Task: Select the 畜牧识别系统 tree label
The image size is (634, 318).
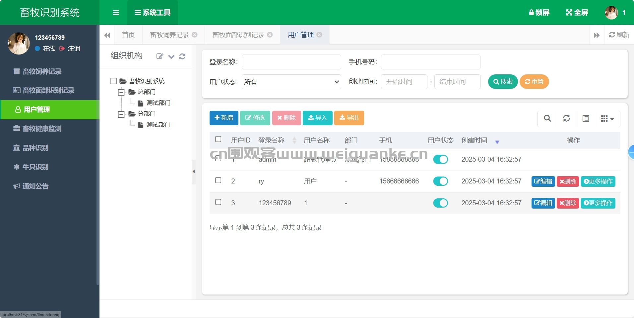Action: [147, 81]
